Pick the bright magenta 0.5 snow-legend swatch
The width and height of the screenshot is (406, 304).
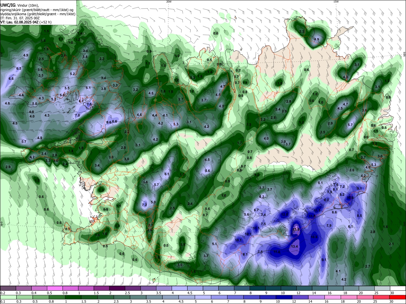55,288
